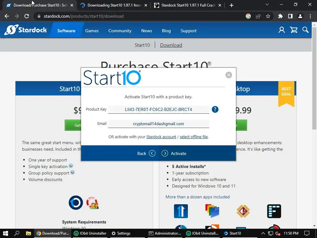Viewport: 317px width, 238px height.
Task: Click the page vertical scrollbar thumb
Action: 314,78
